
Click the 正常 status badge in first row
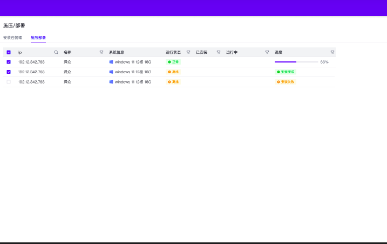(173, 62)
